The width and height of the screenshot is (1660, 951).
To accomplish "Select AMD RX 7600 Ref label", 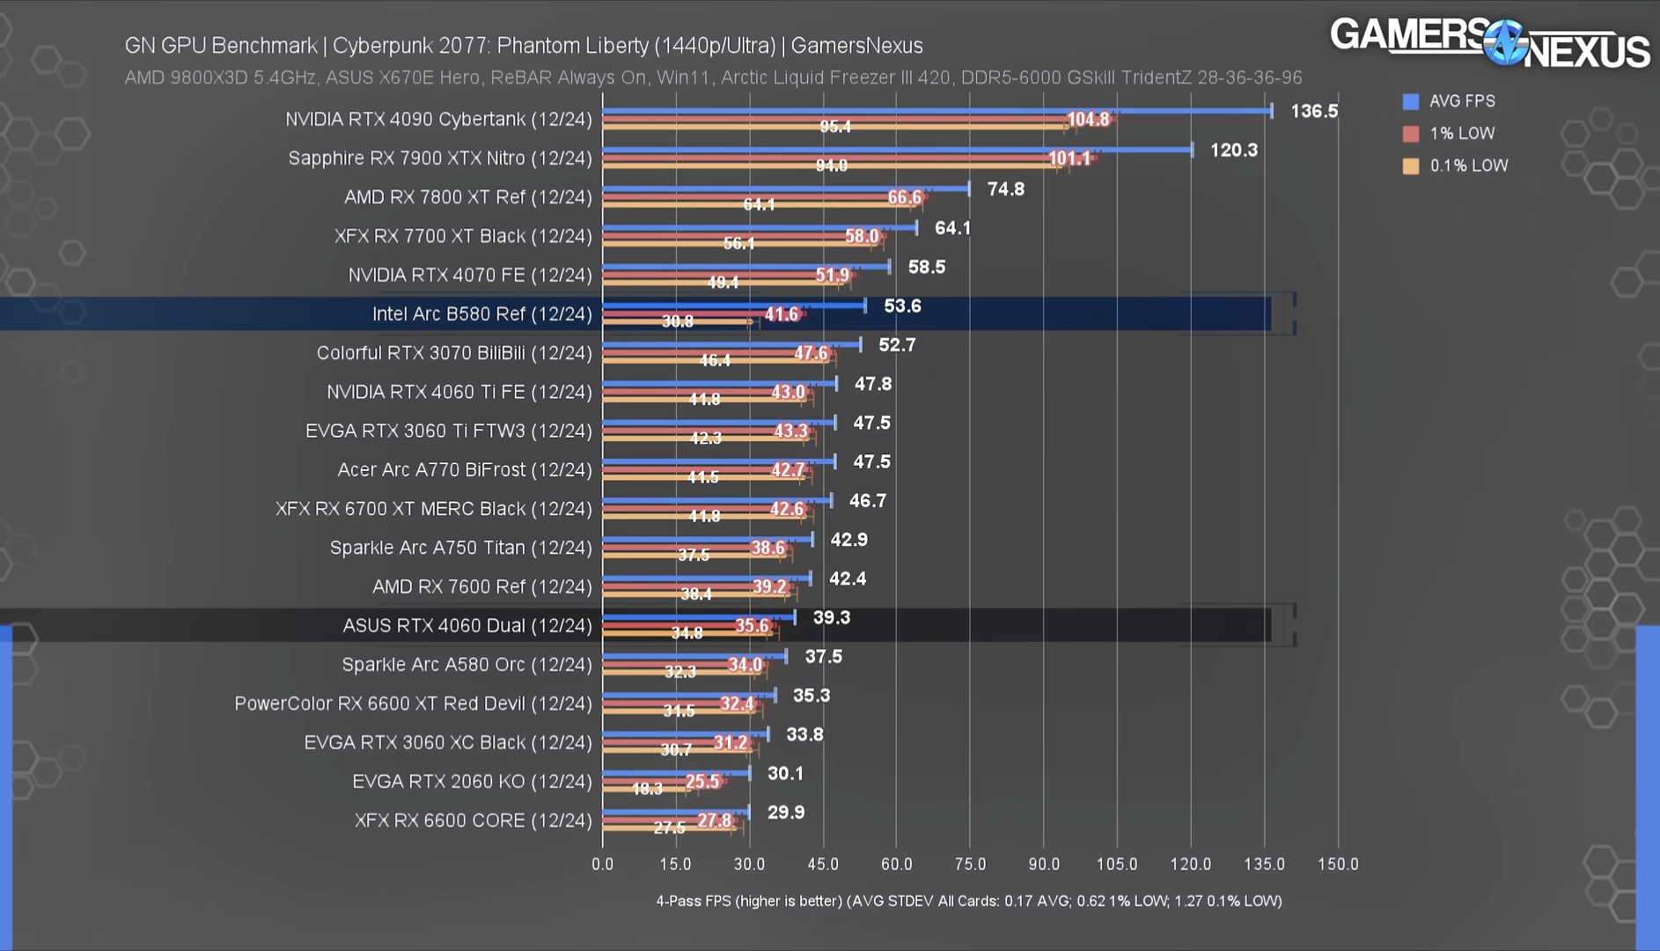I will 482,586.
